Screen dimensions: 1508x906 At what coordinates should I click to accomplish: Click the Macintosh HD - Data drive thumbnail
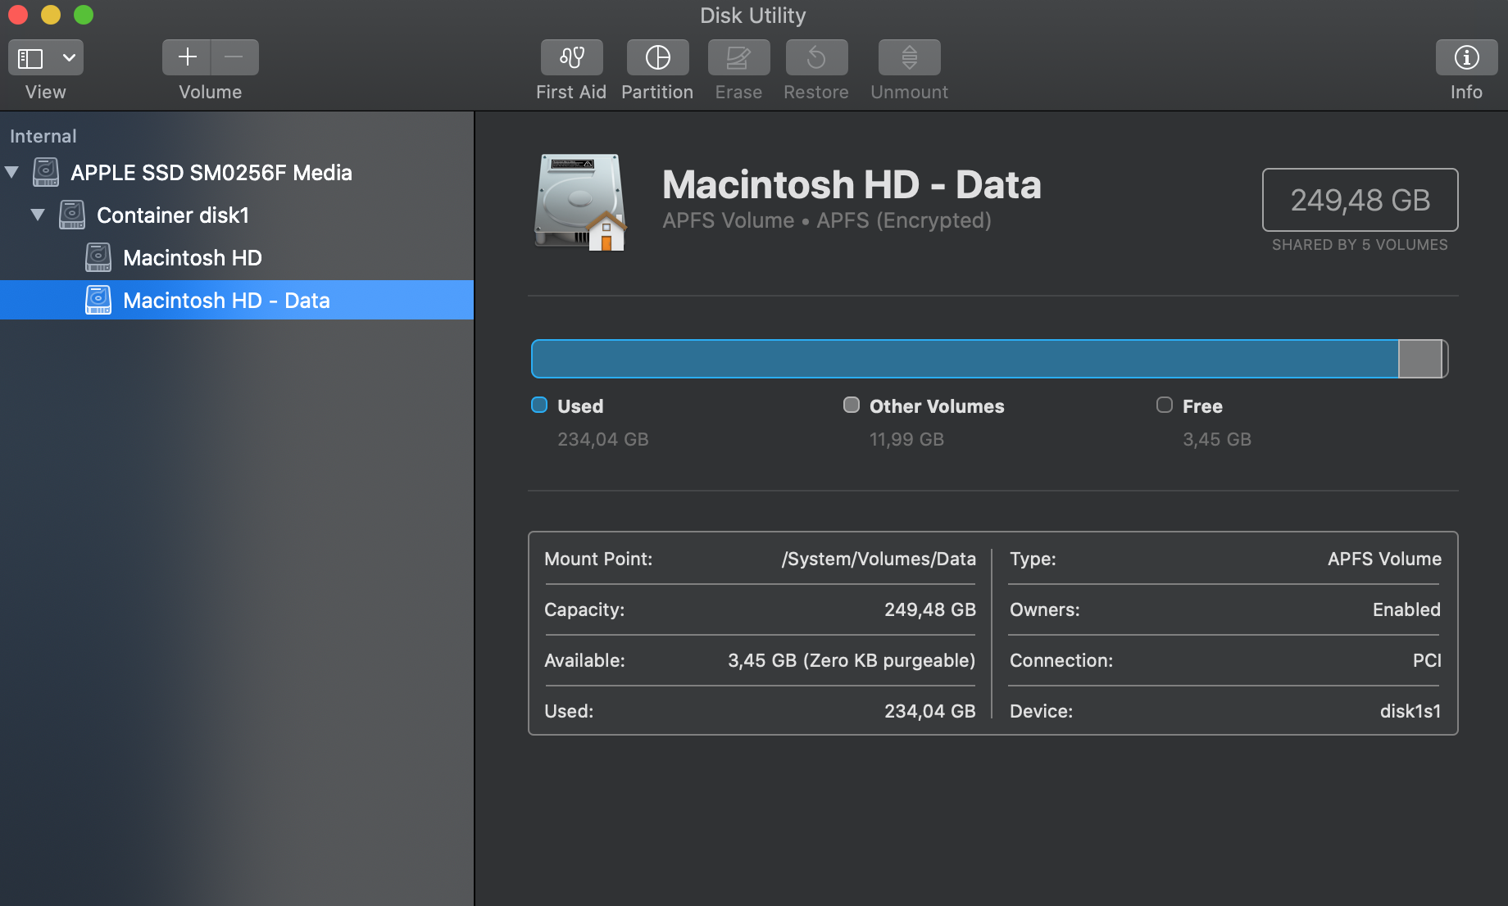(579, 202)
